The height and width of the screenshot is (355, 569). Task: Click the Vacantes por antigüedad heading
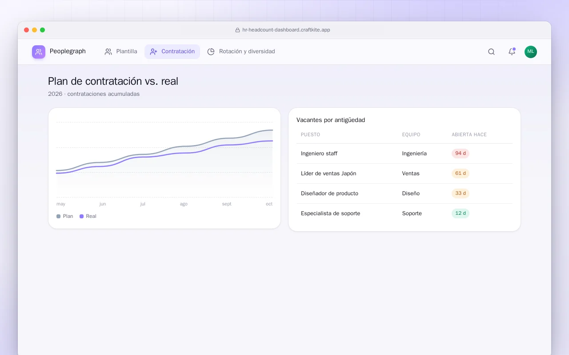pyautogui.click(x=331, y=120)
